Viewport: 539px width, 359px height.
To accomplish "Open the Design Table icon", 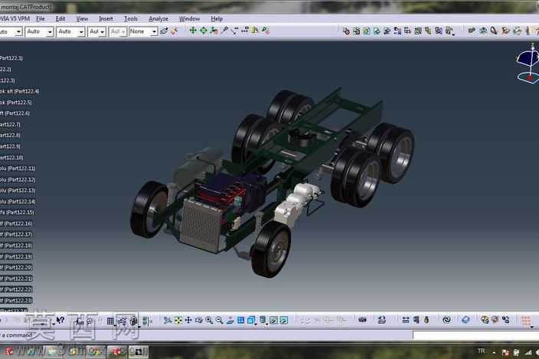I will (110, 321).
